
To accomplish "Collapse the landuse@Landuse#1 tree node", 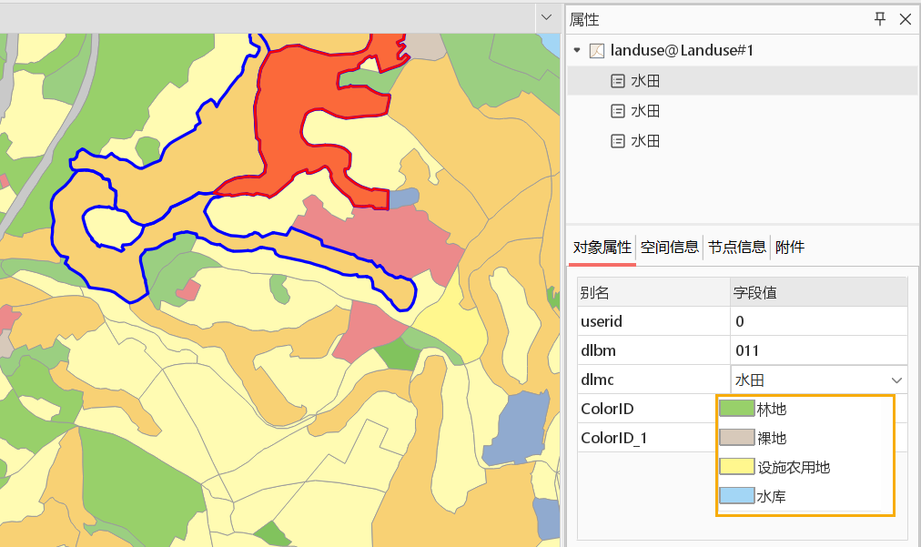I will 577,51.
